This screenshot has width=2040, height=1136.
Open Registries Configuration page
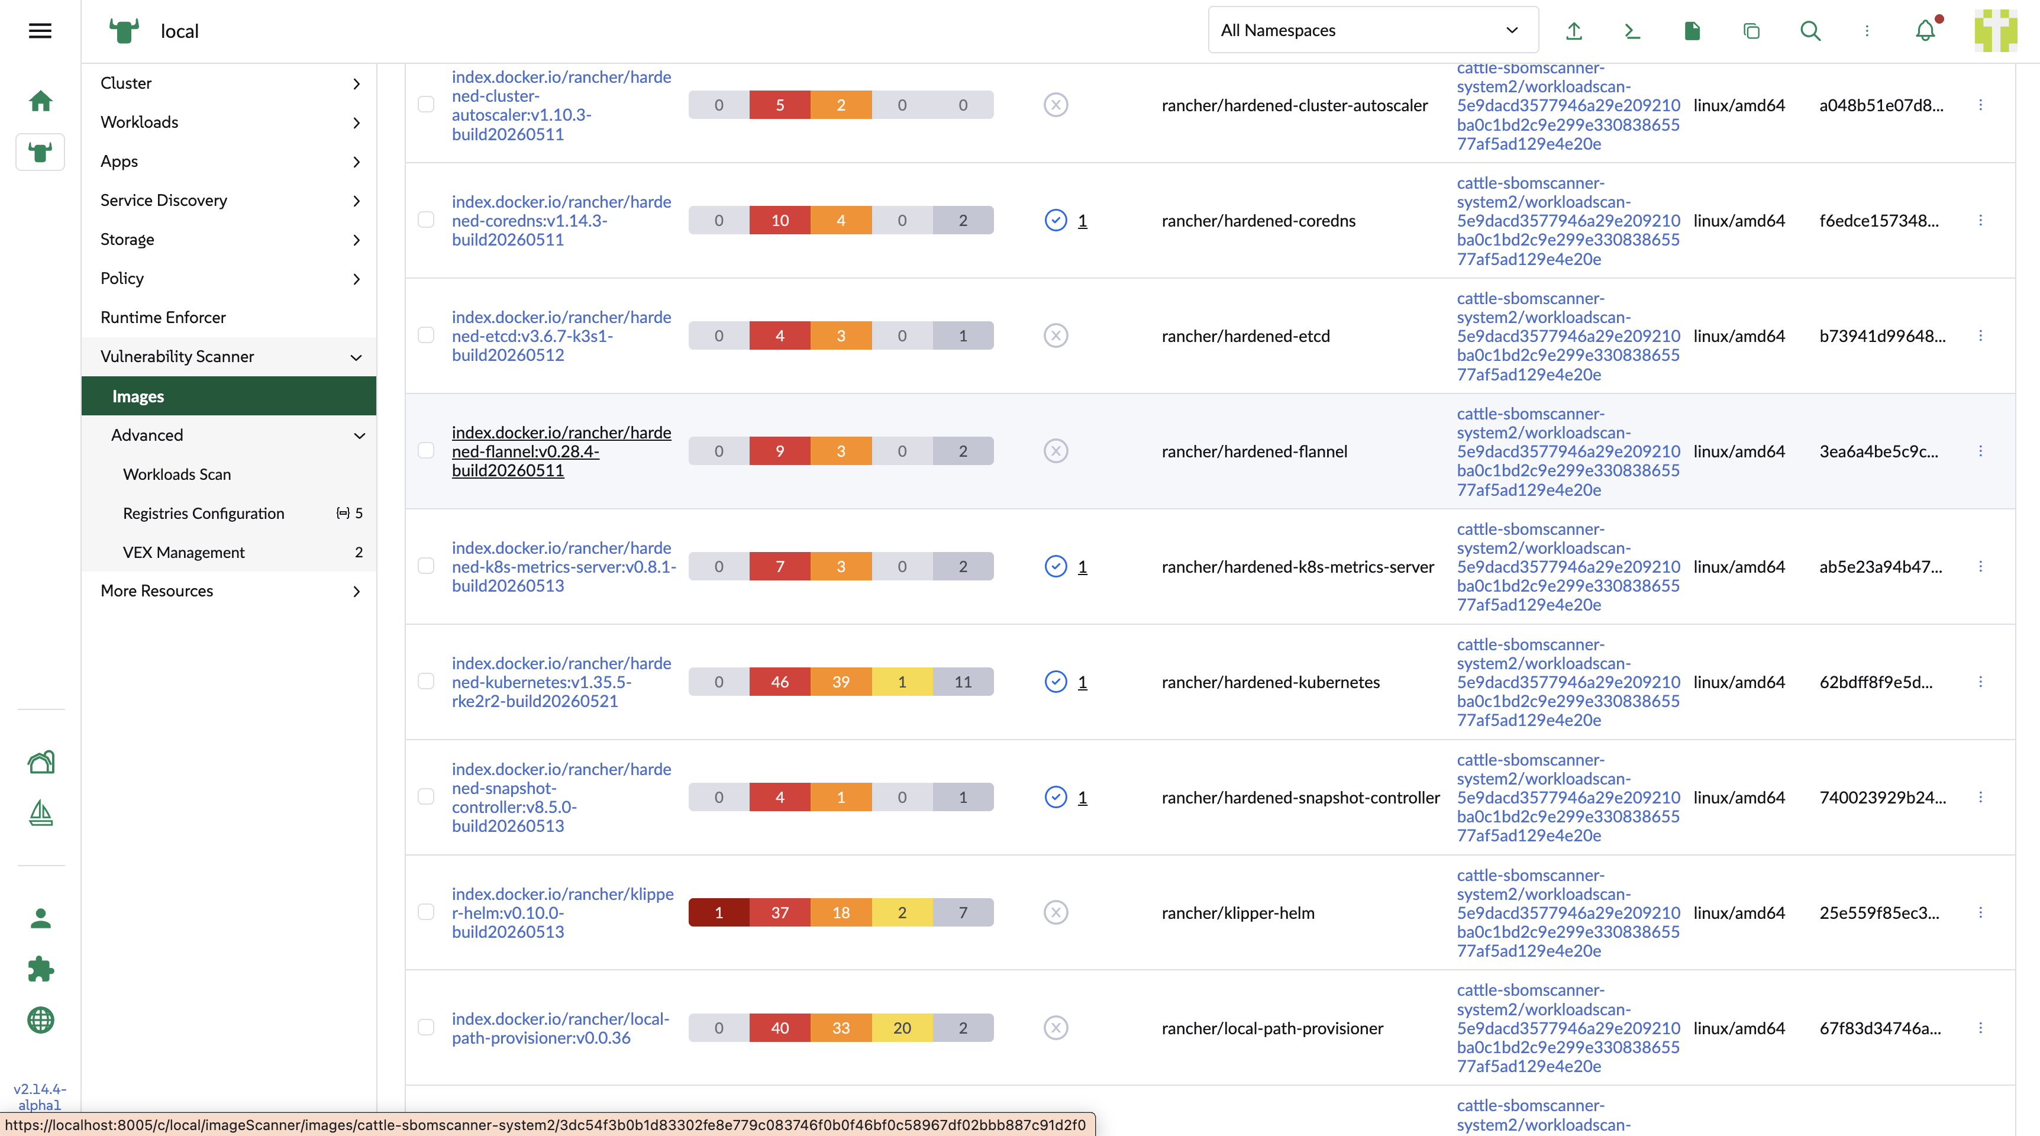pos(229,514)
